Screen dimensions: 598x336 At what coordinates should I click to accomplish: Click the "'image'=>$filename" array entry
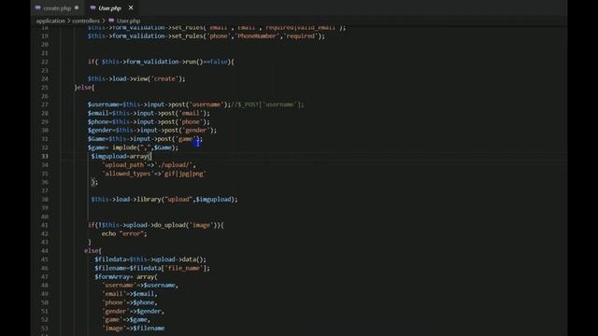point(134,329)
